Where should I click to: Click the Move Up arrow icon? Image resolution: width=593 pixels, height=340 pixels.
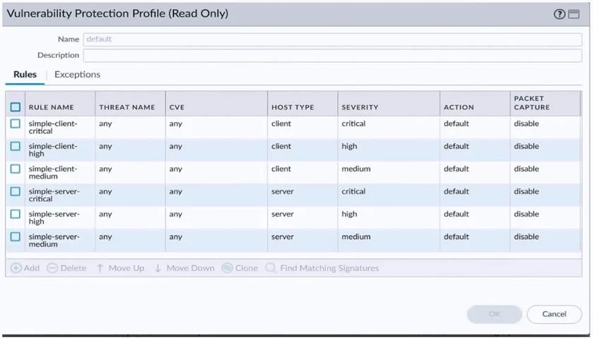pyautogui.click(x=100, y=268)
